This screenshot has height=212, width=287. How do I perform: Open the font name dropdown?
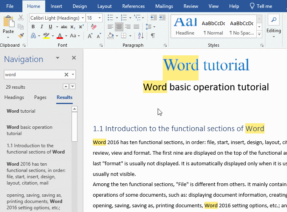point(83,18)
